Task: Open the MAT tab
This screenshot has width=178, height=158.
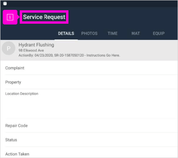Action: [x=136, y=34]
